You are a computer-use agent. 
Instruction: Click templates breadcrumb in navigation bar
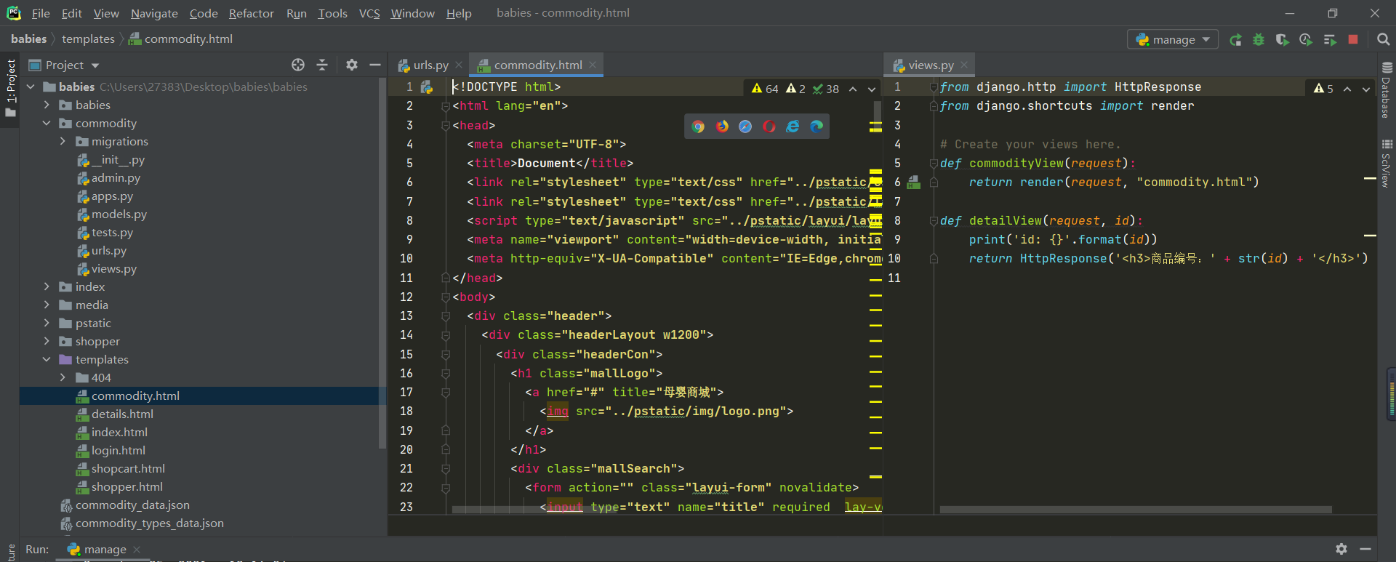pos(88,39)
